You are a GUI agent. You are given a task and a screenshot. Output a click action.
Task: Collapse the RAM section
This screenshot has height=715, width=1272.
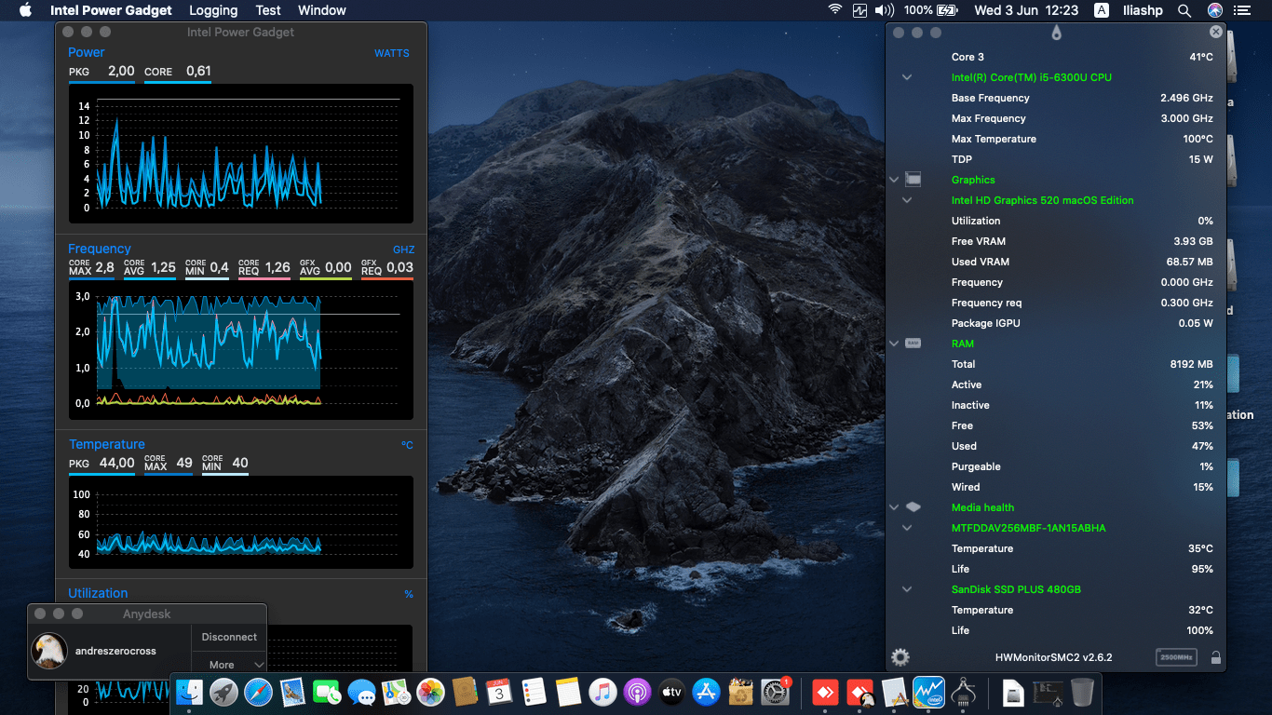click(x=894, y=344)
